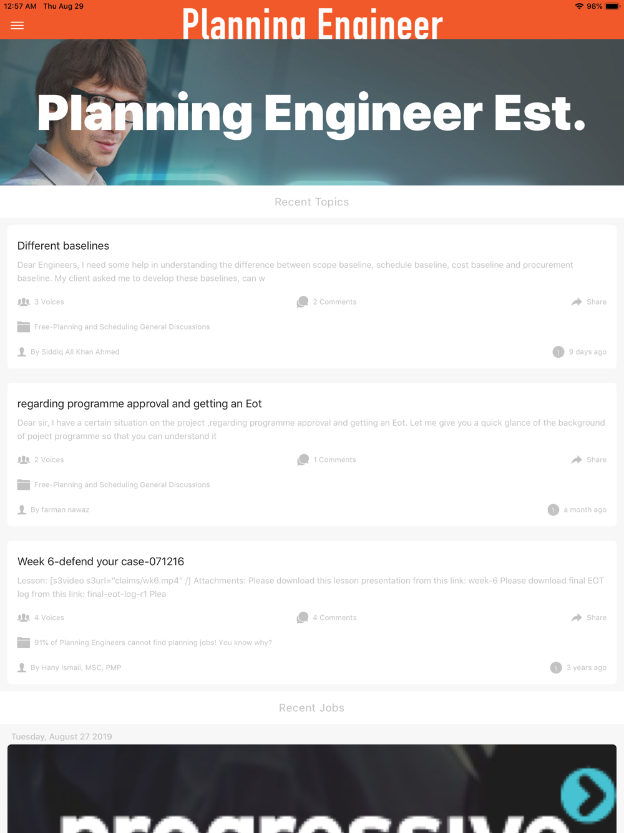
Task: Click folder icon under Different baselines topic
Action: [x=24, y=327]
